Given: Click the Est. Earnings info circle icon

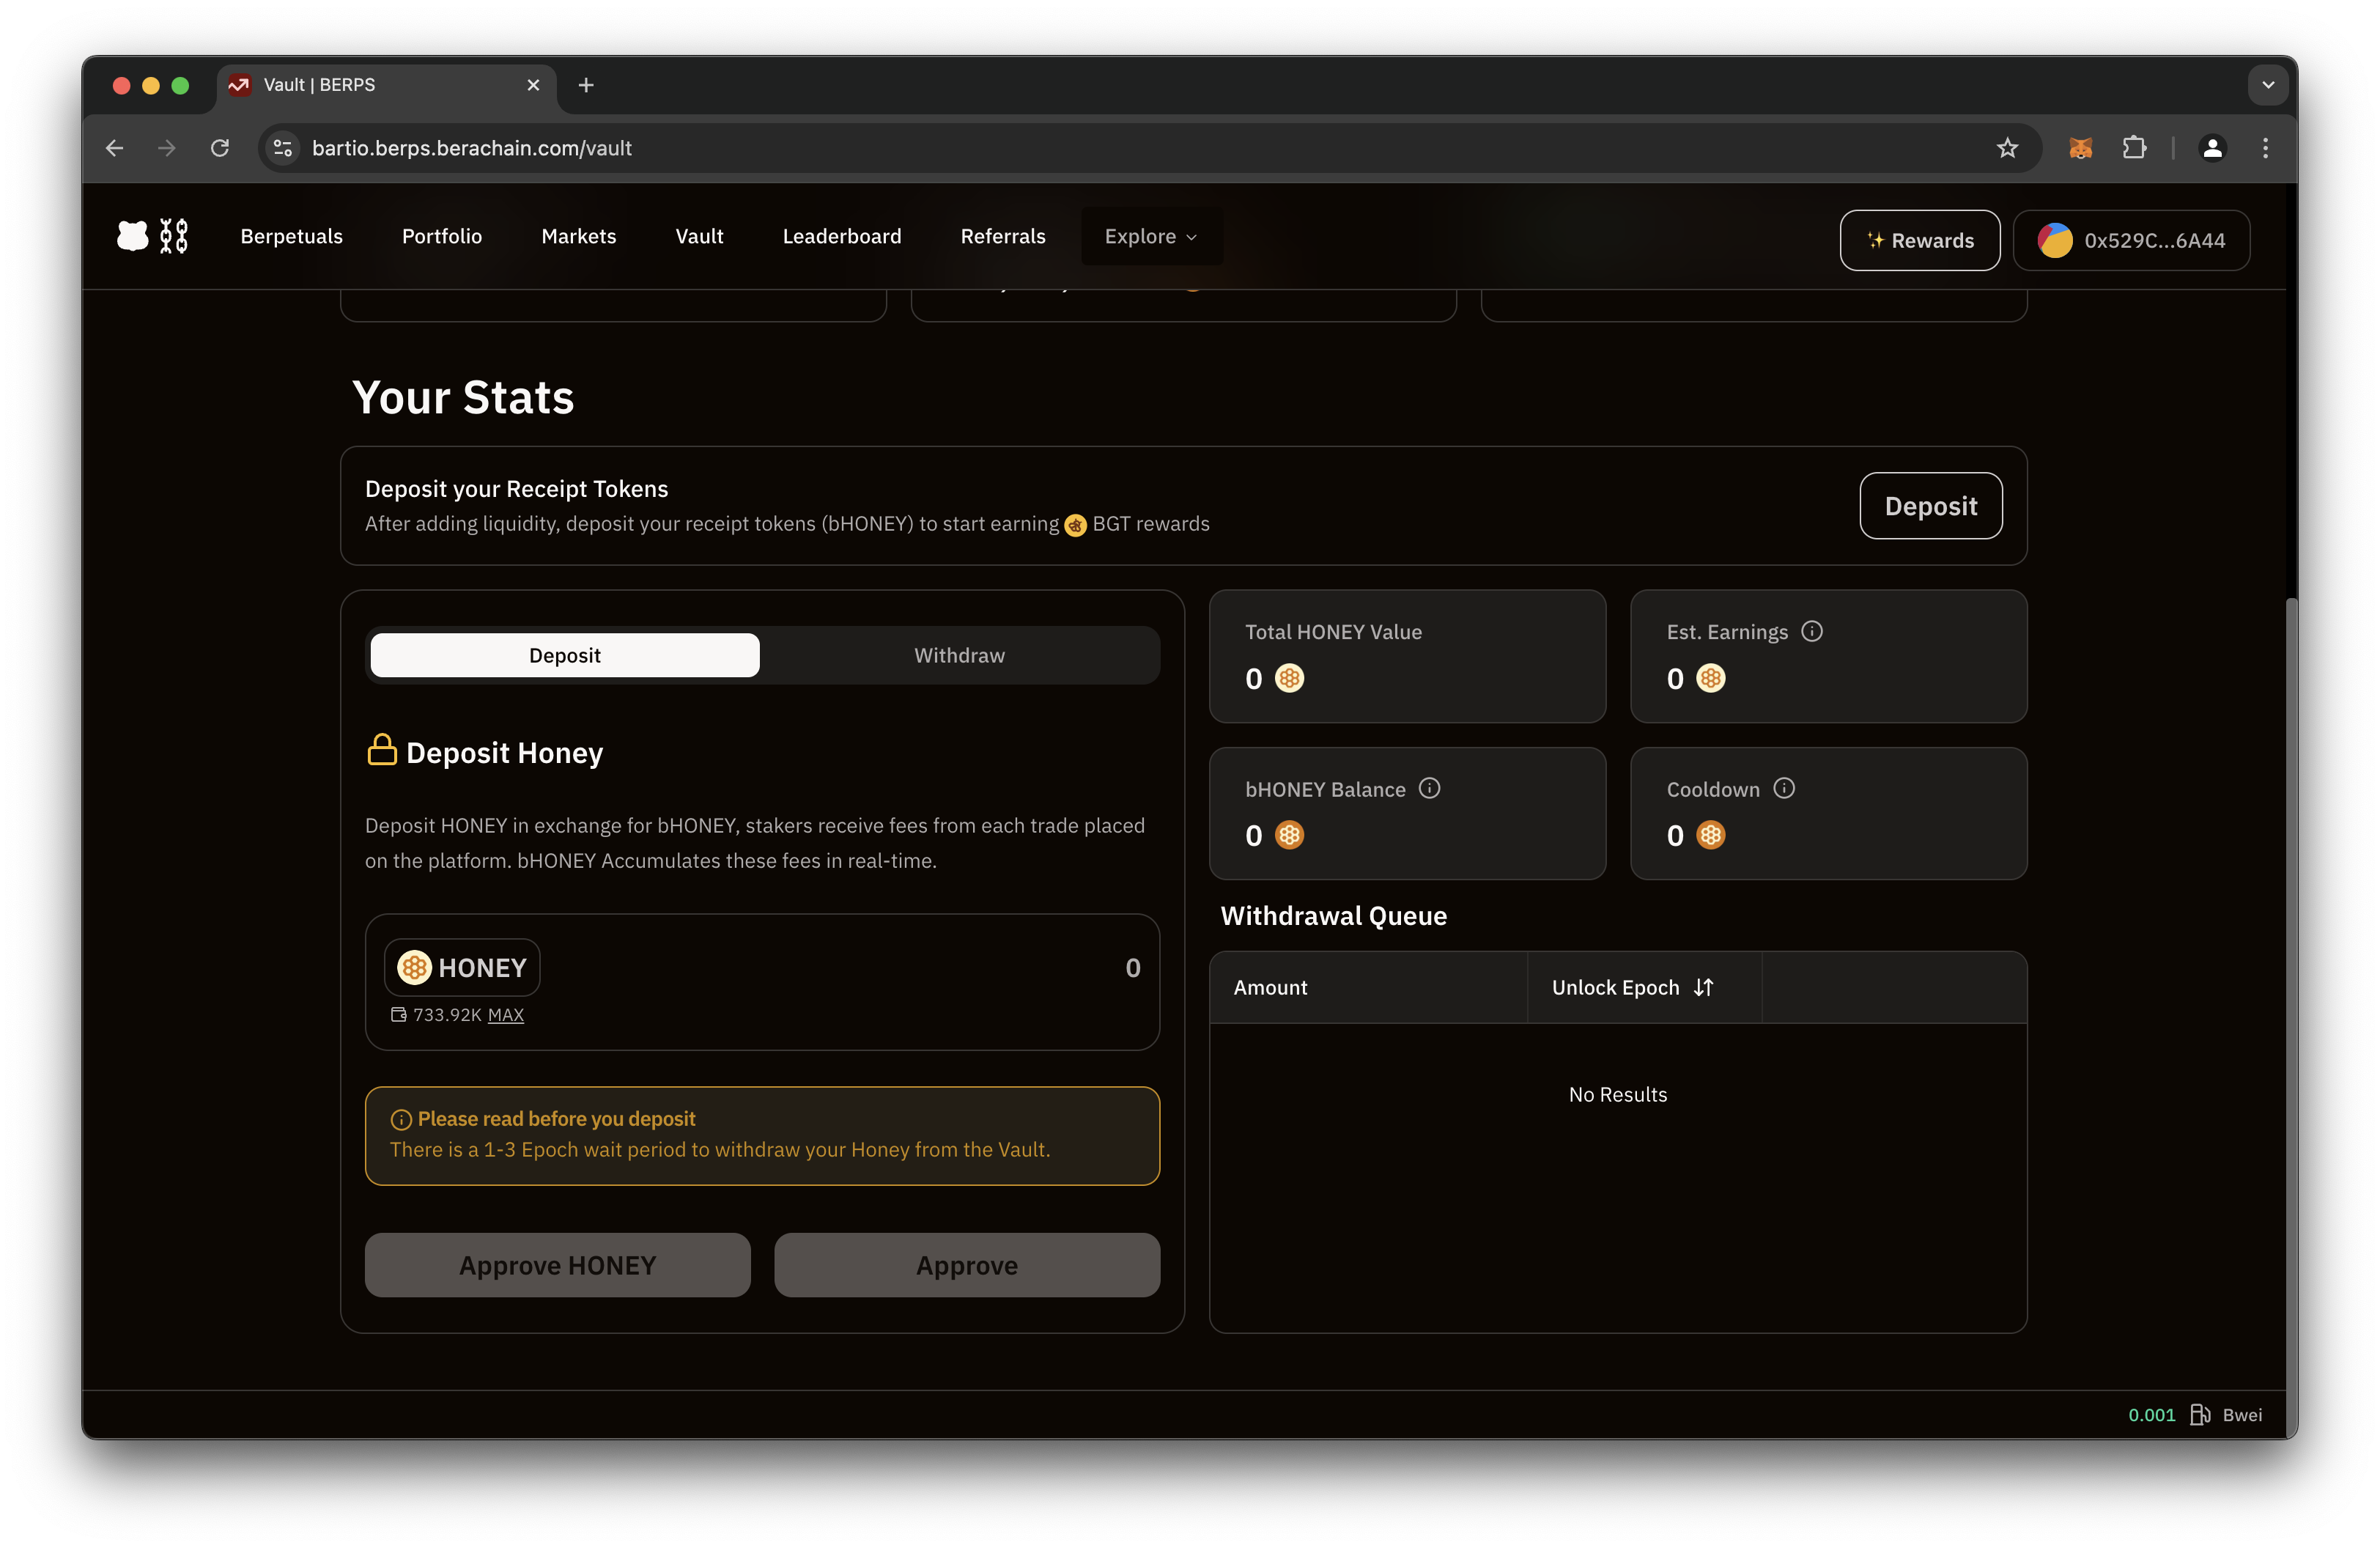Looking at the screenshot, I should (1813, 630).
